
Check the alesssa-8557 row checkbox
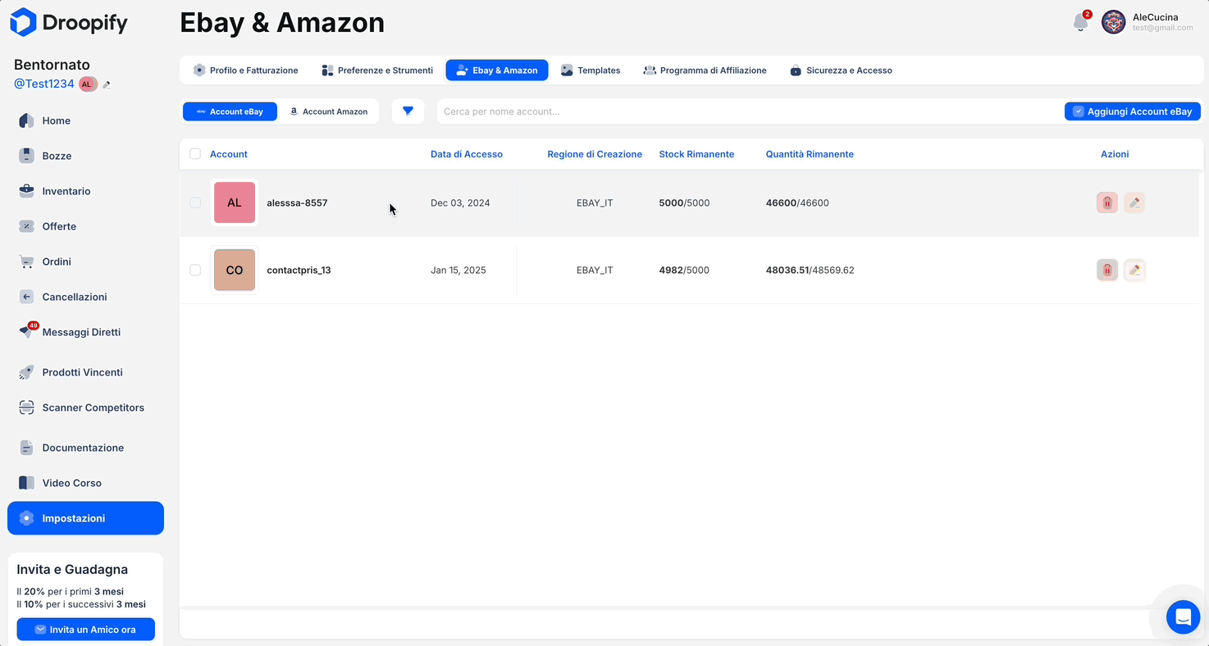pyautogui.click(x=195, y=202)
